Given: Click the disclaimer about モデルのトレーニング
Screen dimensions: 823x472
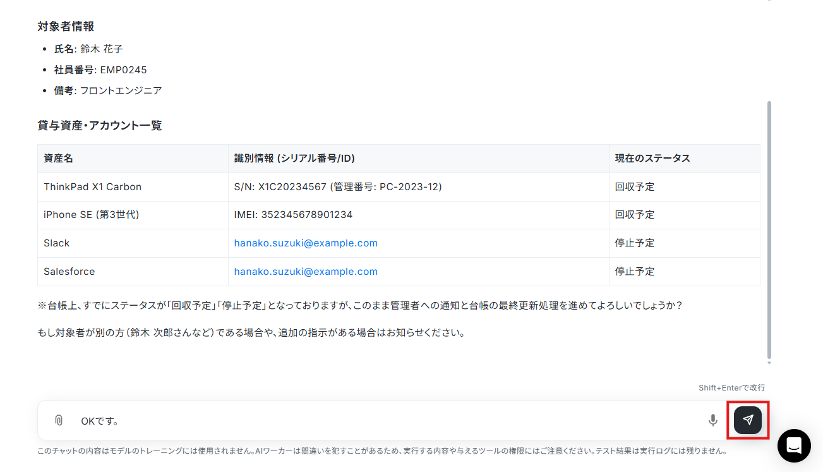Looking at the screenshot, I should [x=382, y=452].
